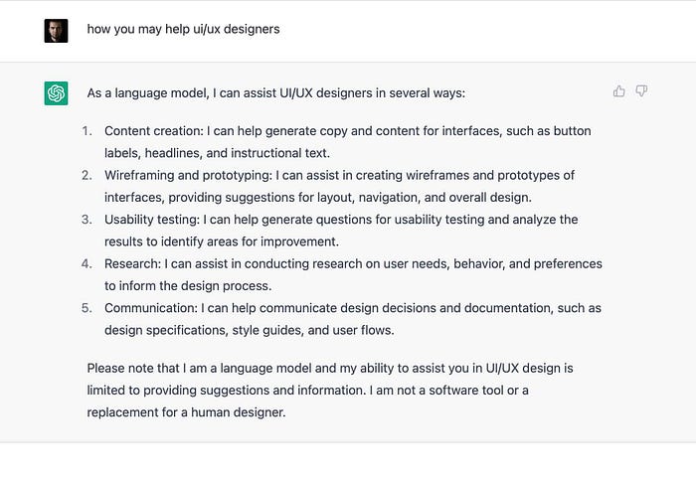696x480 pixels.
Task: Click the list number 5 marker
Action: click(x=87, y=308)
